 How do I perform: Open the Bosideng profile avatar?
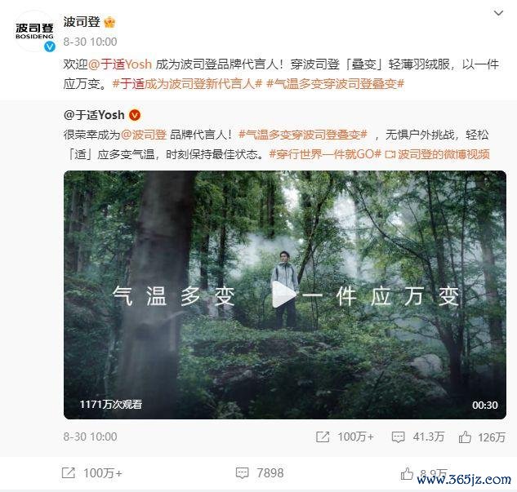(x=34, y=31)
